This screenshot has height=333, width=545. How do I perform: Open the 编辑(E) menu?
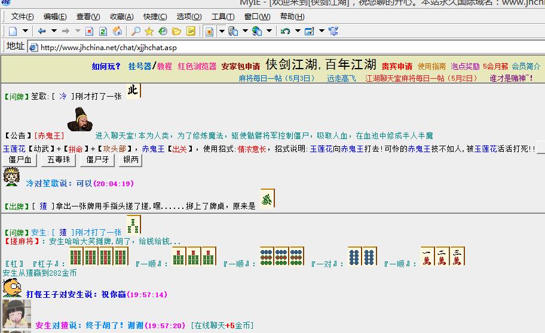(x=55, y=17)
